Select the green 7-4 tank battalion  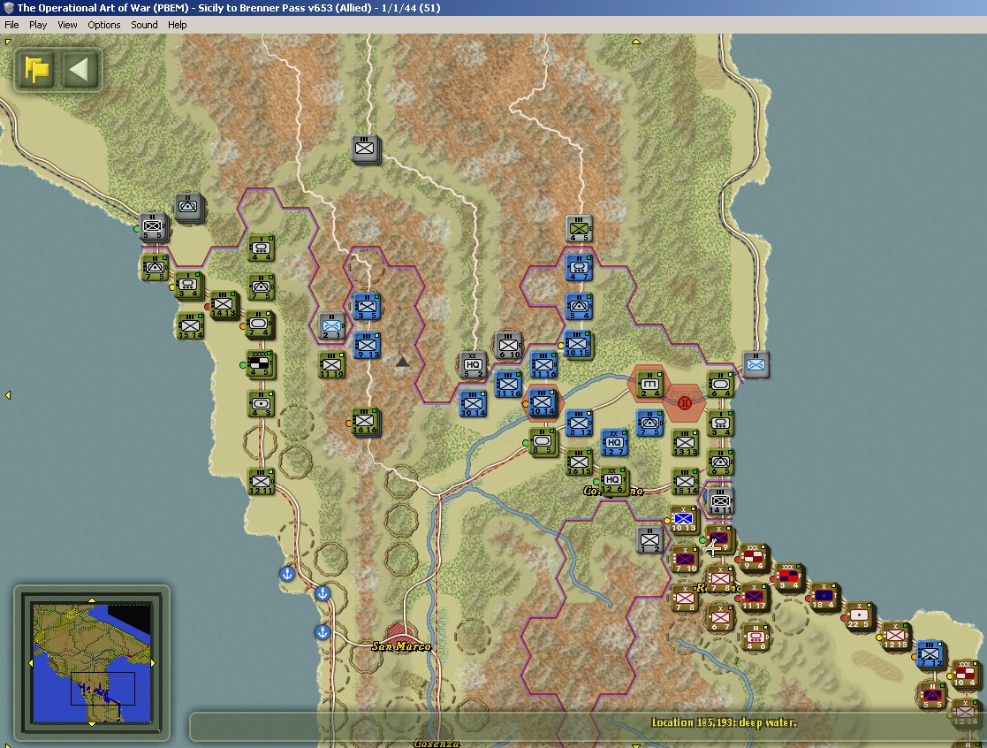tap(259, 324)
